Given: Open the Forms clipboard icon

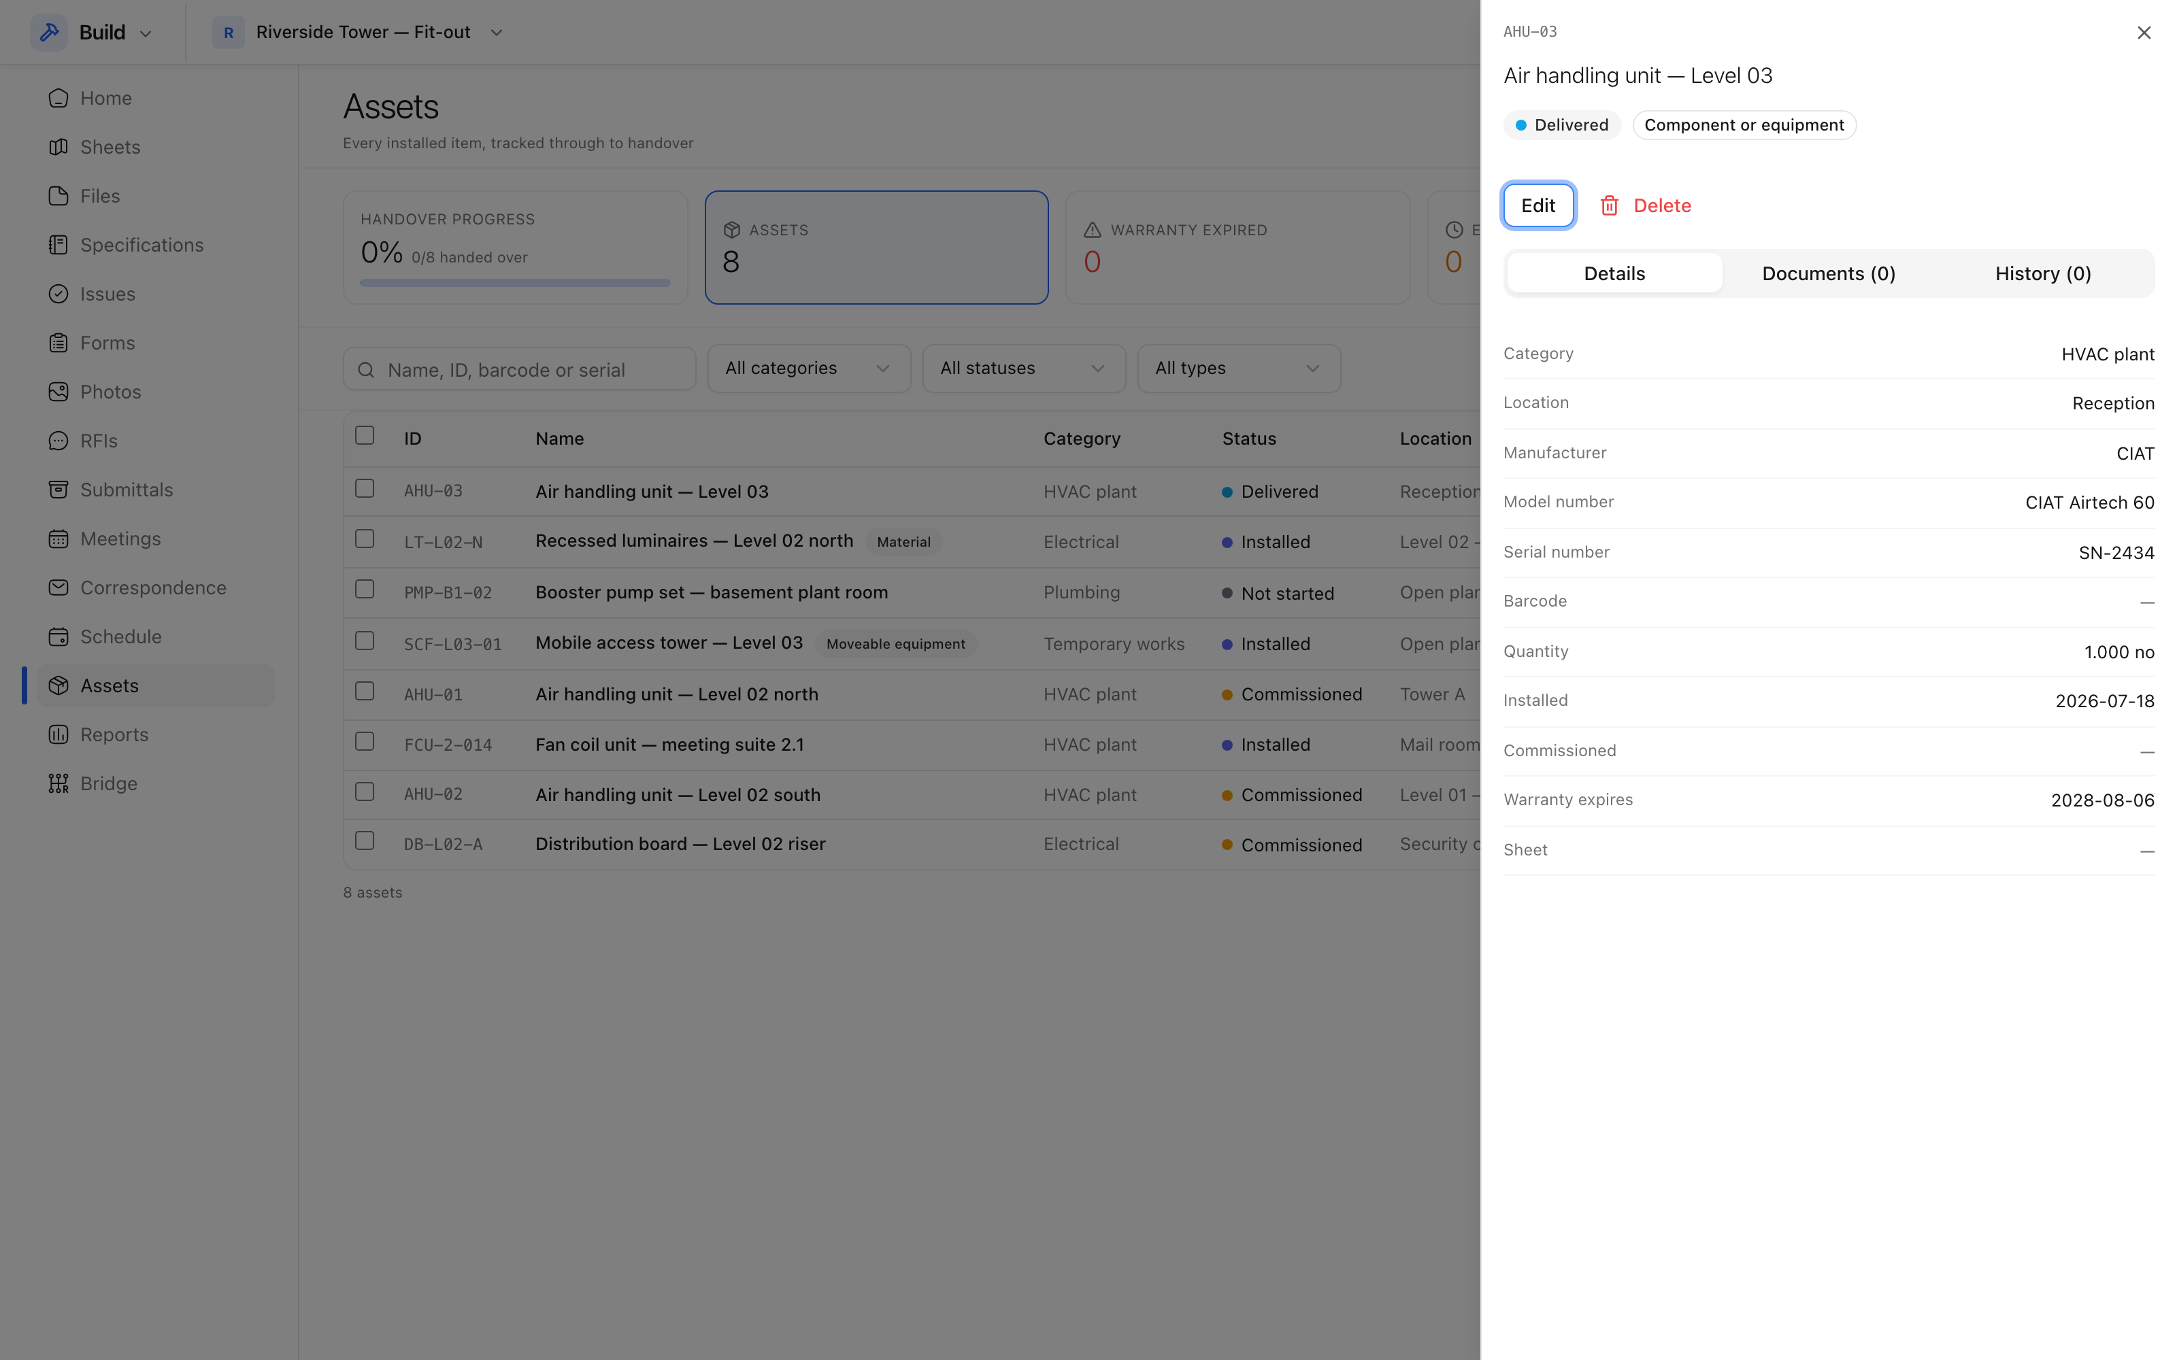Looking at the screenshot, I should pyautogui.click(x=59, y=343).
